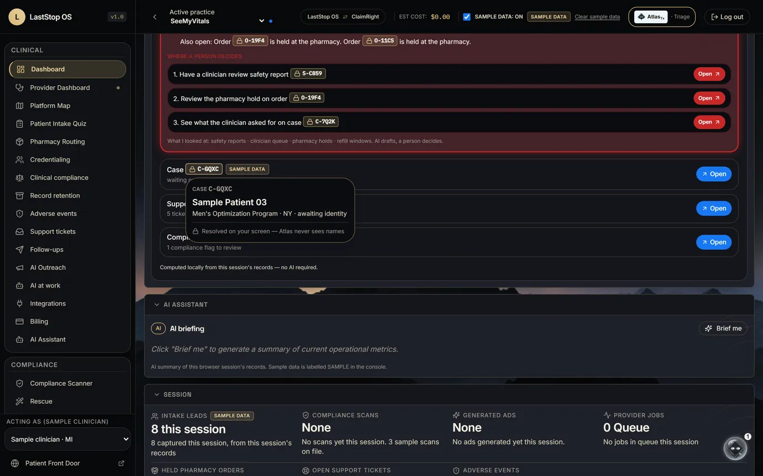Viewport: 763px width, 476px height.
Task: Click the Adverse events shield icon
Action: (20, 214)
